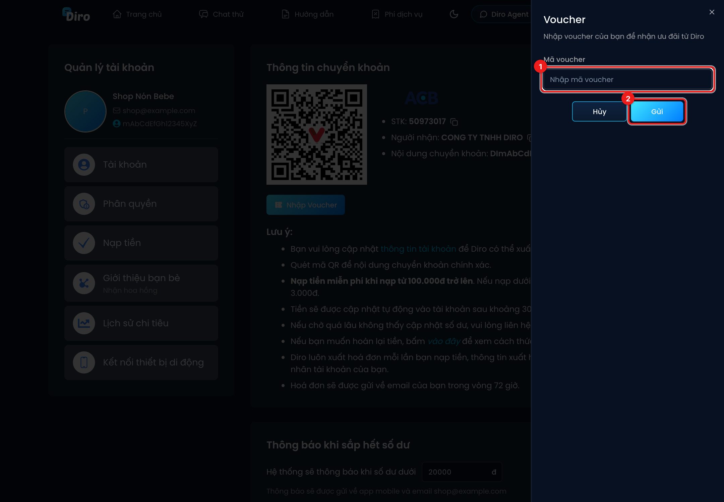This screenshot has height=502, width=724.
Task: Click the Phân quyền shield icon
Action: pyautogui.click(x=84, y=204)
